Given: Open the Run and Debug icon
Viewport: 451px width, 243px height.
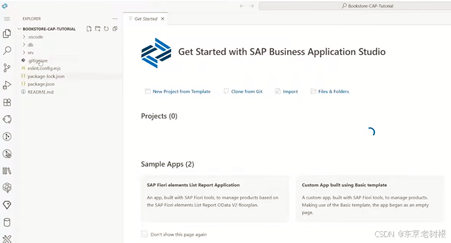Looking at the screenshot, I should click(7, 85).
